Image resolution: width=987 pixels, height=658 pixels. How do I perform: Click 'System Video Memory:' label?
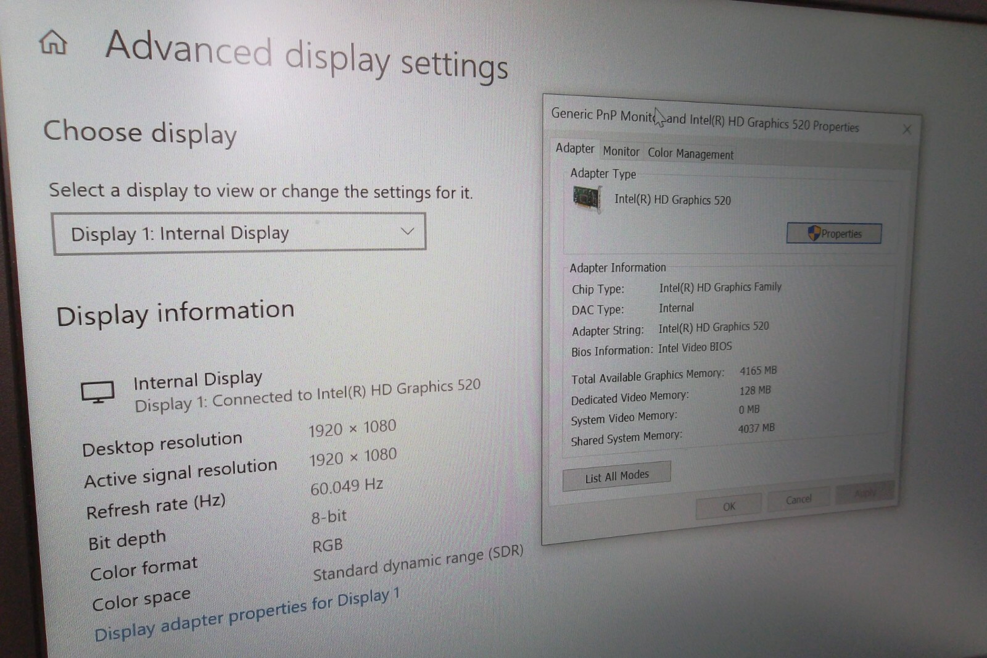624,418
